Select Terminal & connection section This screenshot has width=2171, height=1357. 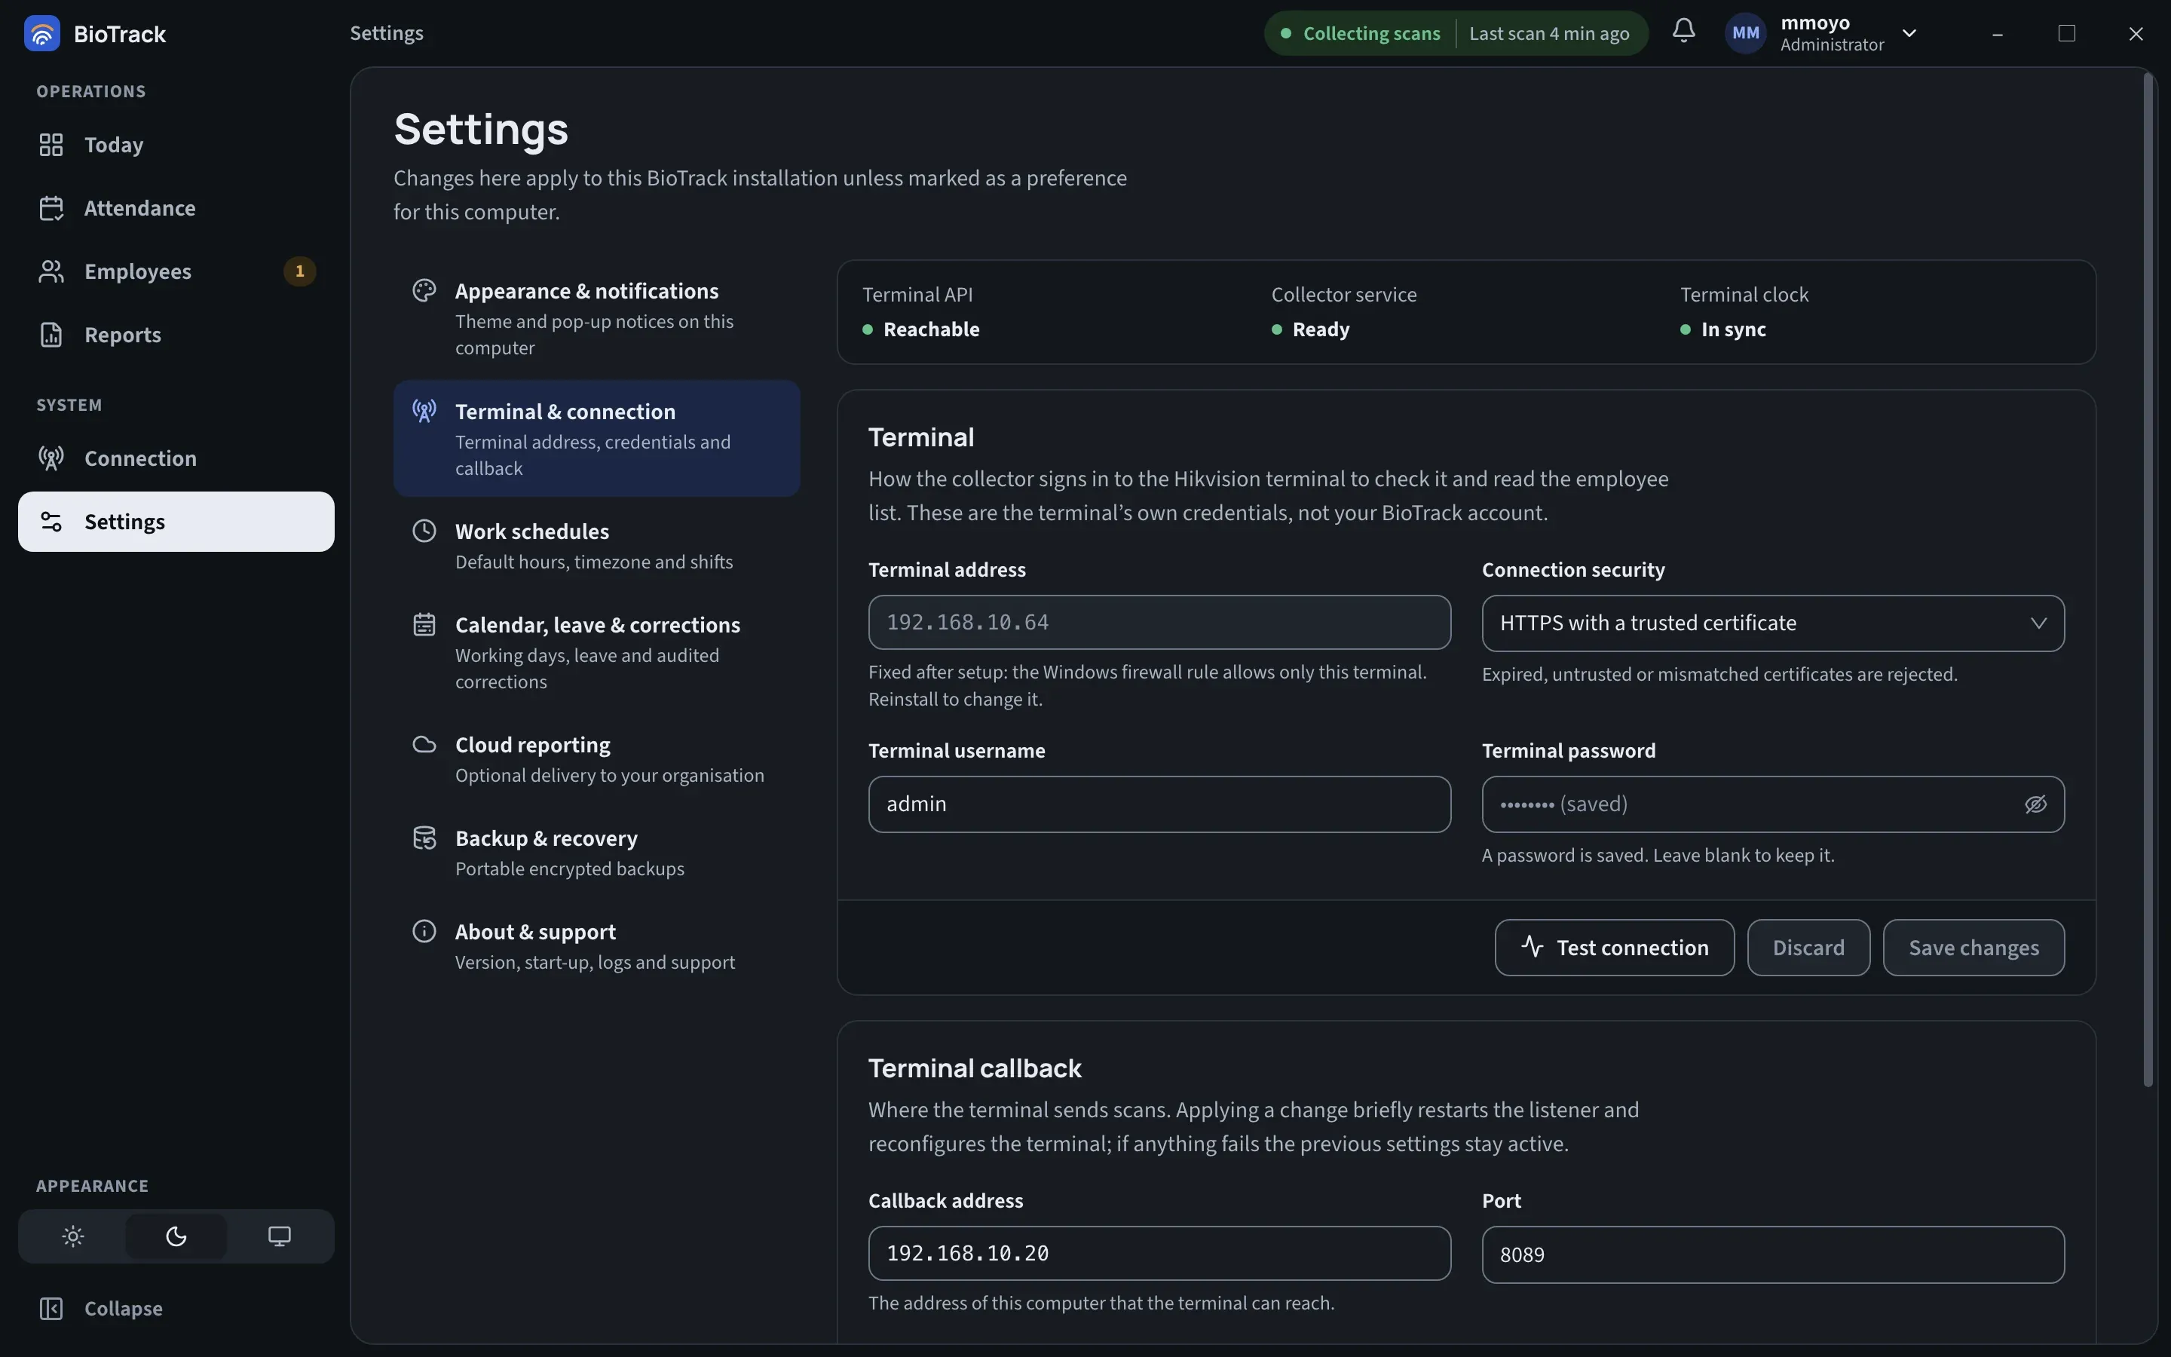(596, 439)
